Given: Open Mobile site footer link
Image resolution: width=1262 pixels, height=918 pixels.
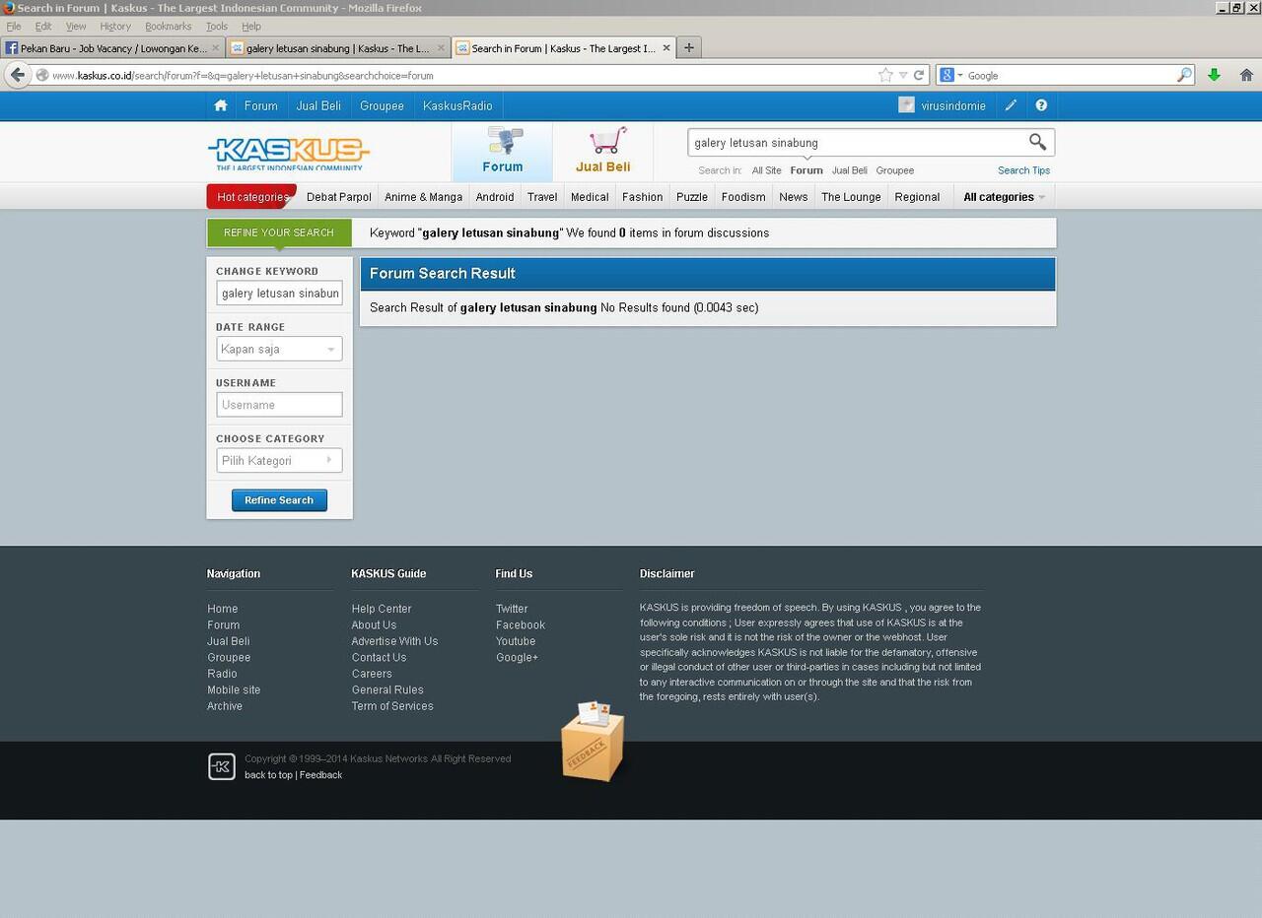Looking at the screenshot, I should click(x=234, y=689).
